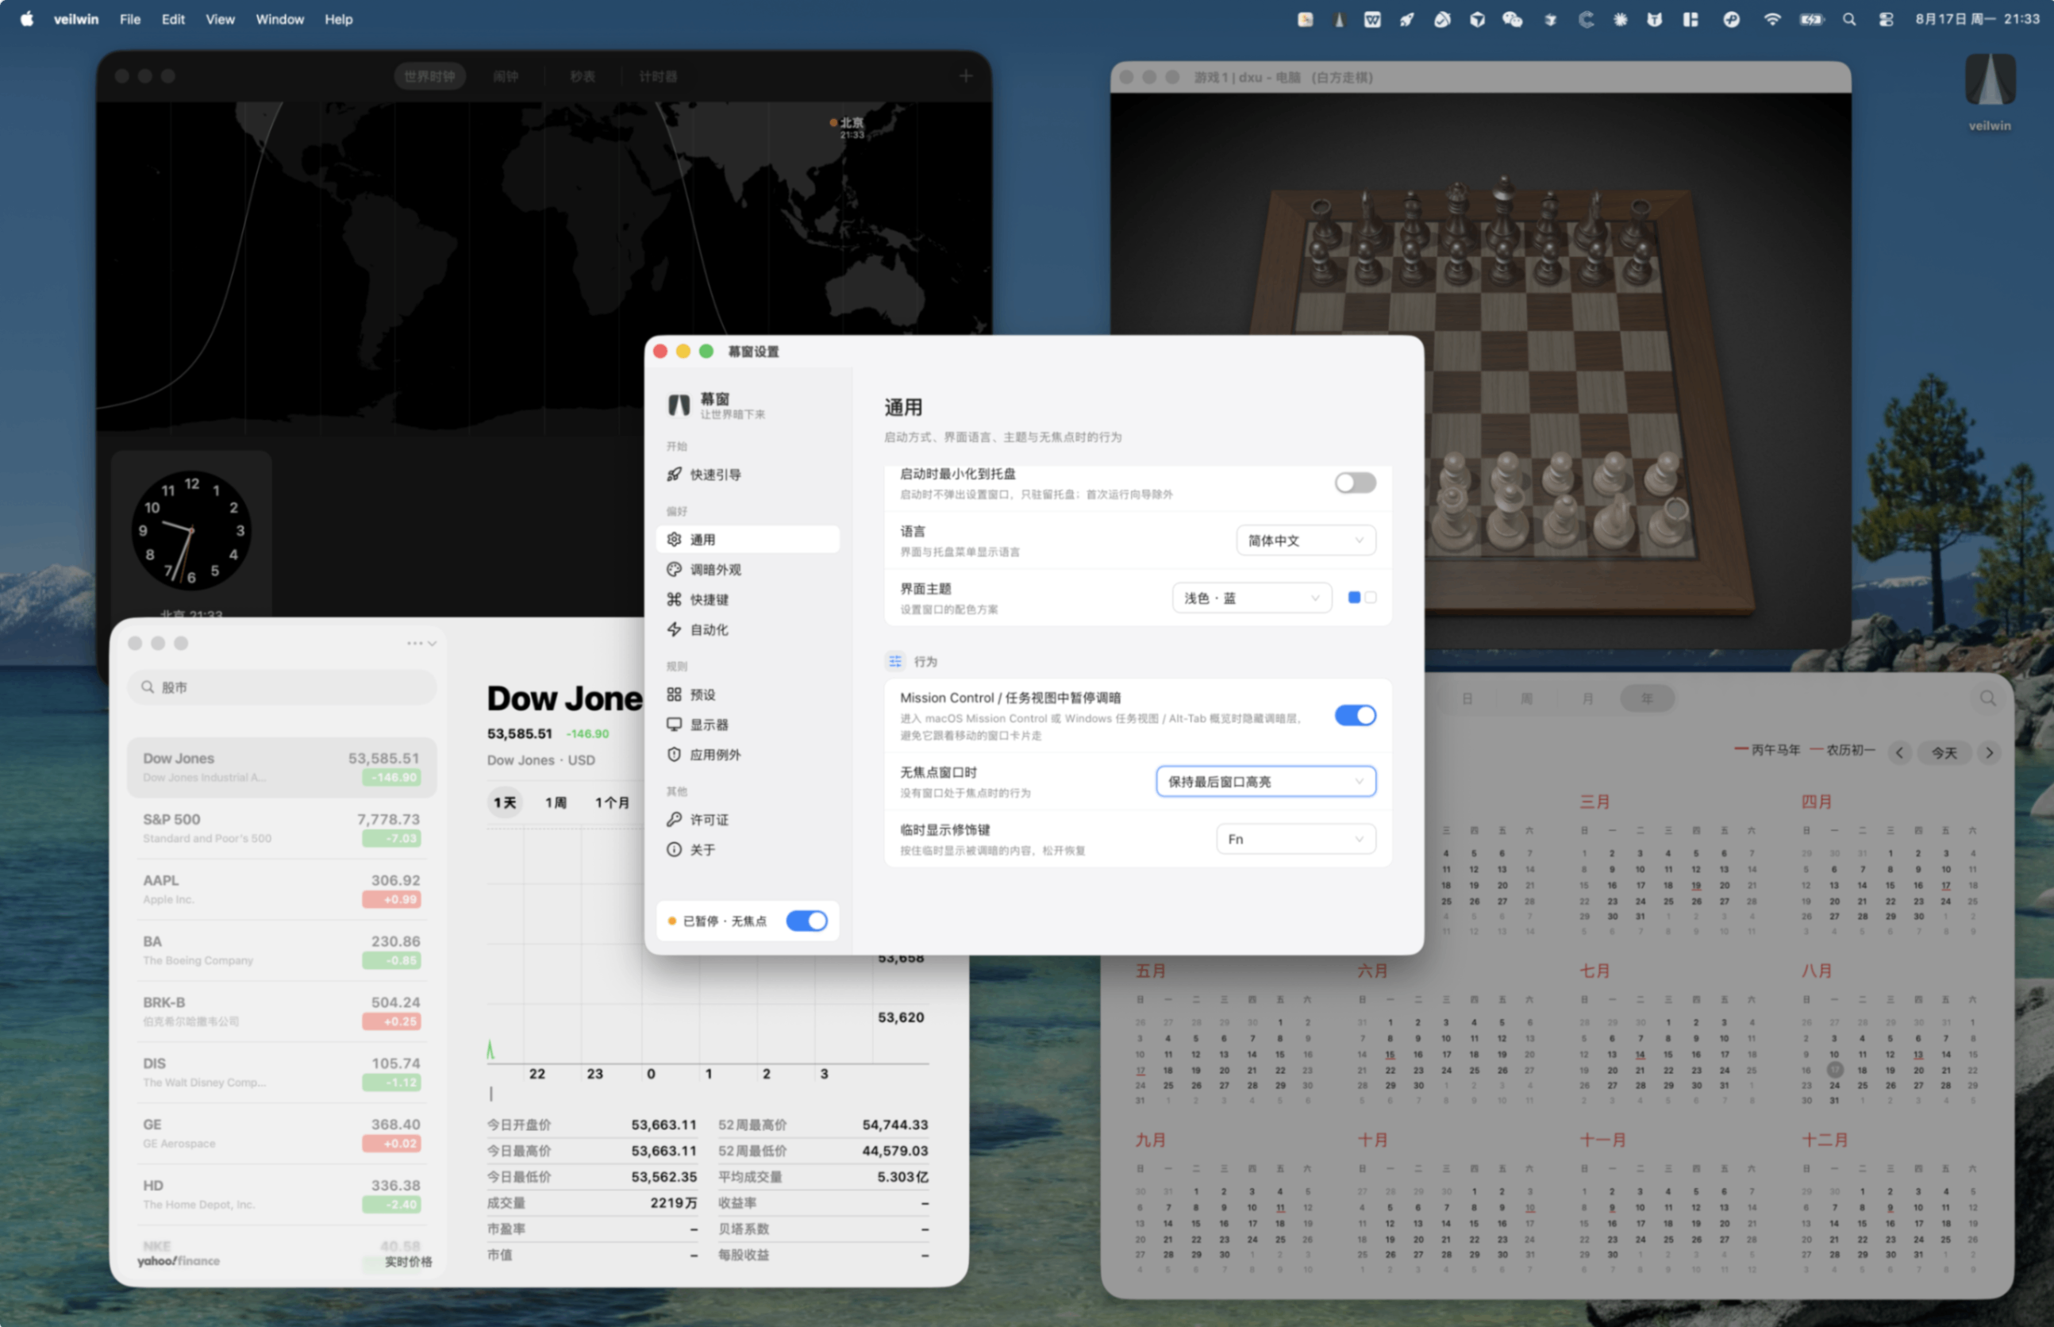Open the Help menu

(339, 19)
